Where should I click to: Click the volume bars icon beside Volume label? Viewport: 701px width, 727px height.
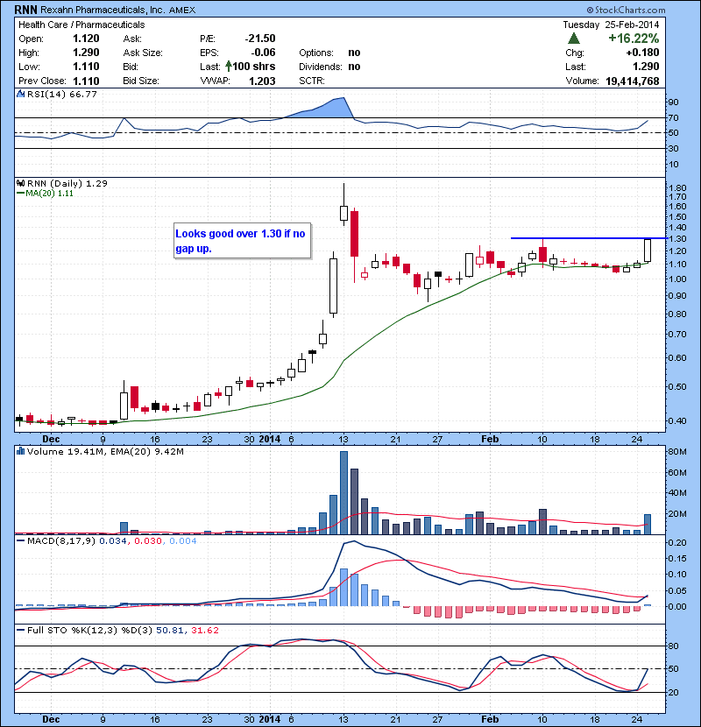click(20, 451)
